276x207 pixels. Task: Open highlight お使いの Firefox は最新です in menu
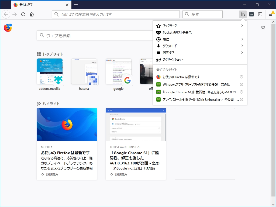coord(200,77)
